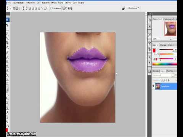Choose the Line shape in options bar

point(42,8)
